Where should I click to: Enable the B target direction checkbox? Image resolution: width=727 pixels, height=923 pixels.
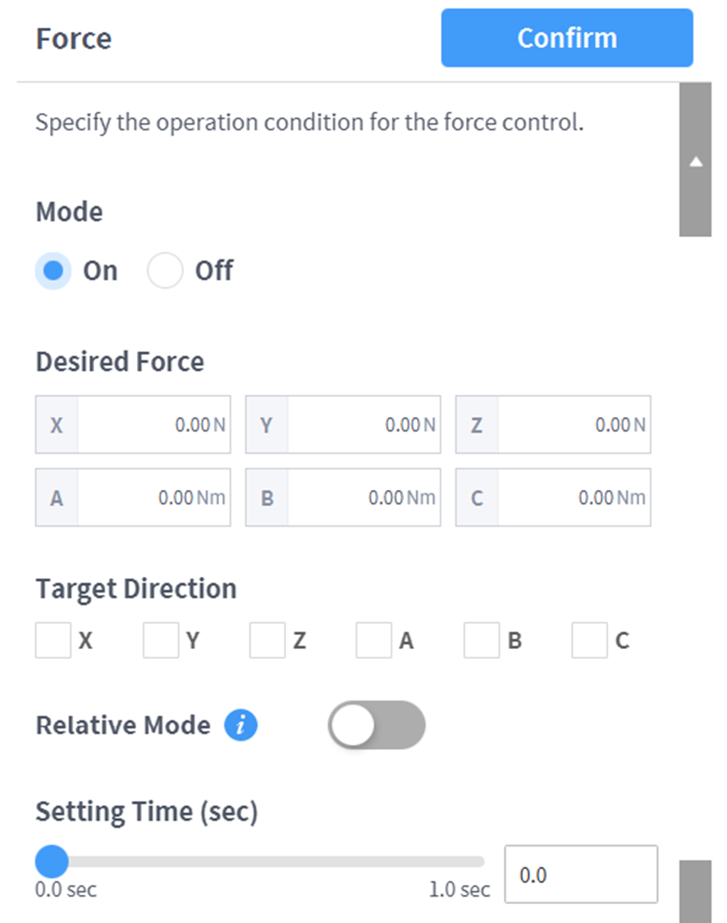tap(482, 641)
